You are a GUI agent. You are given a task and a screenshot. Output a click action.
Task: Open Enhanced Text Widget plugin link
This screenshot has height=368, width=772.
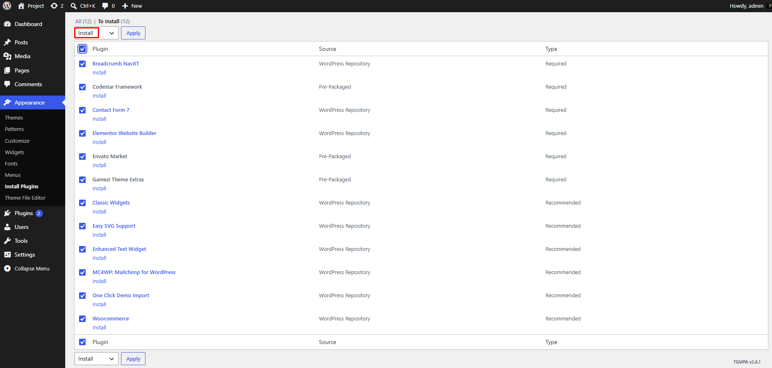[119, 249]
